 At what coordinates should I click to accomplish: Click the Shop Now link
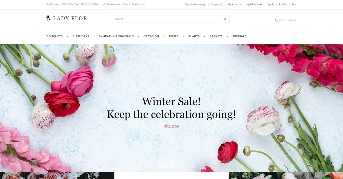click(x=171, y=126)
